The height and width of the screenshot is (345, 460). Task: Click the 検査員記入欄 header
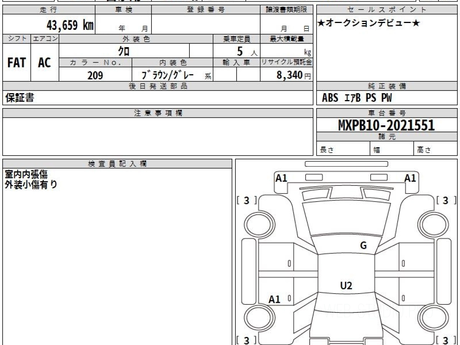coord(117,164)
